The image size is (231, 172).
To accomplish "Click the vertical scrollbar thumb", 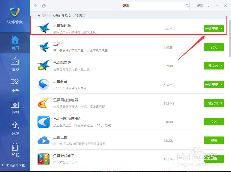I will 230,38.
